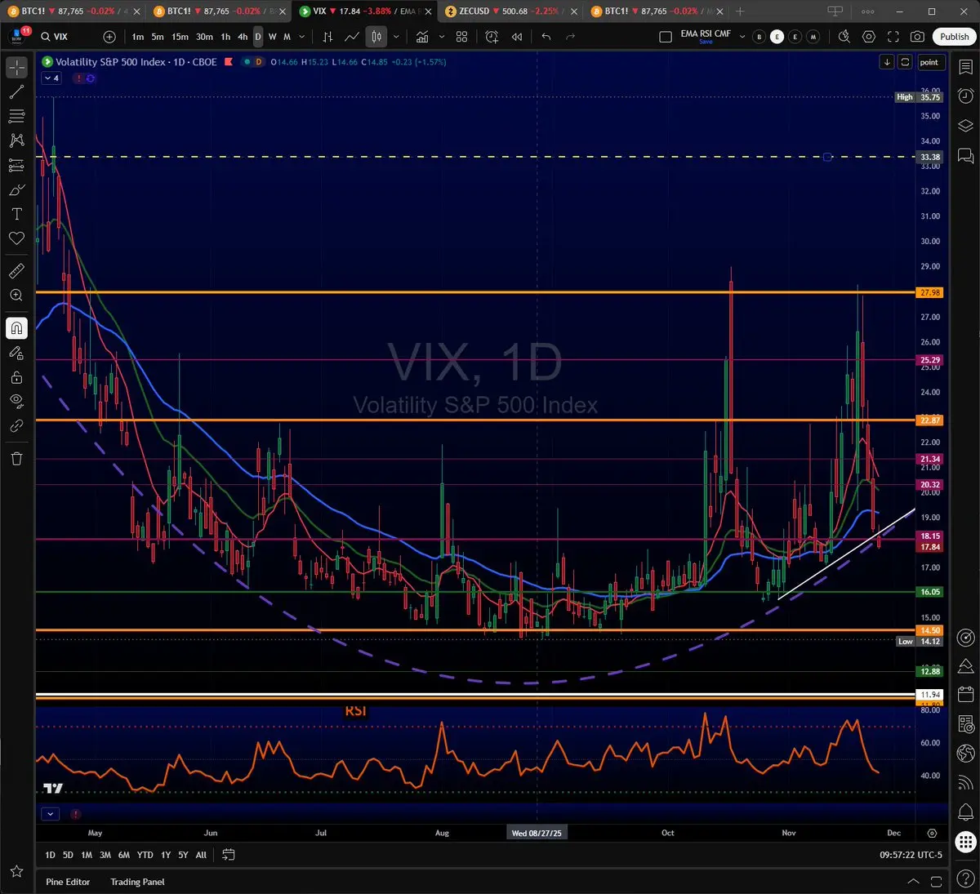Image resolution: width=980 pixels, height=894 pixels.
Task: Collapse the RSI pane legend arrow
Action: coord(51,814)
